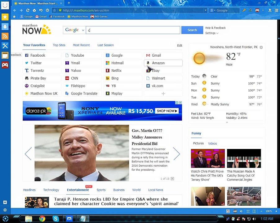The image size is (280, 223).
Task: Open the download manager toolbar icon
Action: (270, 10)
